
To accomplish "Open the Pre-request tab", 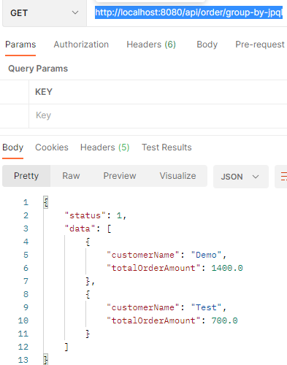I will point(260,45).
